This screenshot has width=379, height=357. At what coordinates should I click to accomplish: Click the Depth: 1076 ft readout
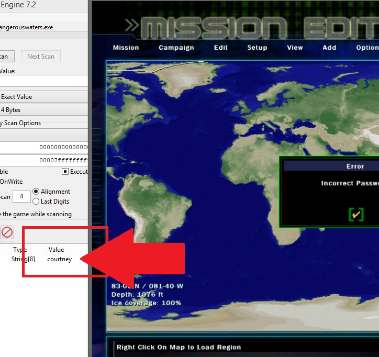(137, 294)
